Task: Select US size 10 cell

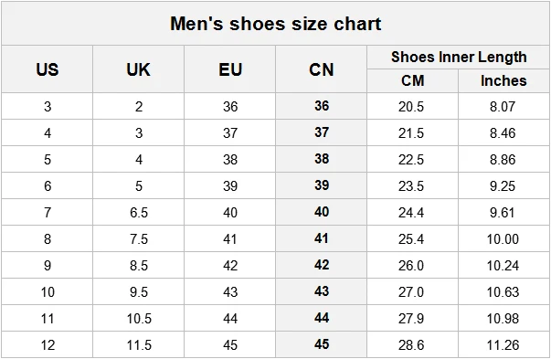Action: tap(48, 292)
